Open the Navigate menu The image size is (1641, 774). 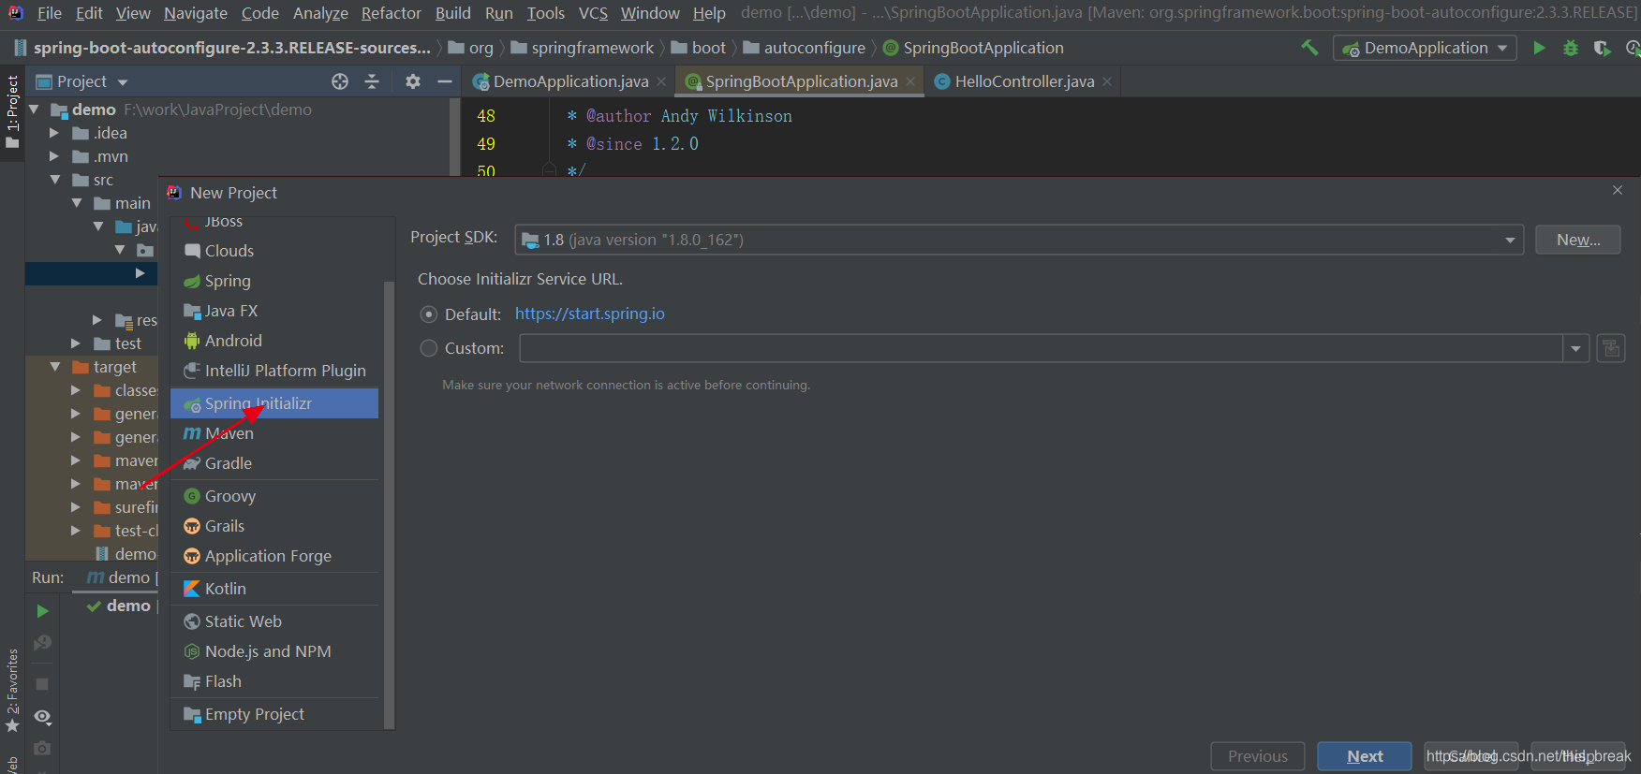(x=196, y=13)
